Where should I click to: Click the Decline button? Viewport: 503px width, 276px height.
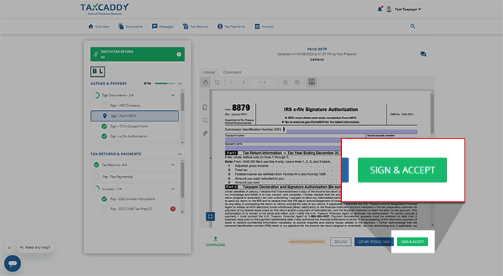click(340, 242)
